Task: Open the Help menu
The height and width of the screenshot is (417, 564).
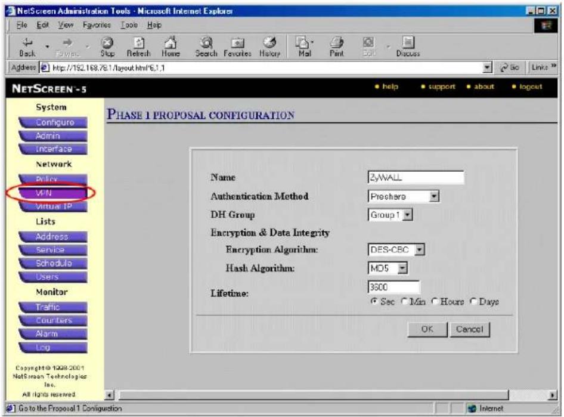Action: tap(154, 25)
